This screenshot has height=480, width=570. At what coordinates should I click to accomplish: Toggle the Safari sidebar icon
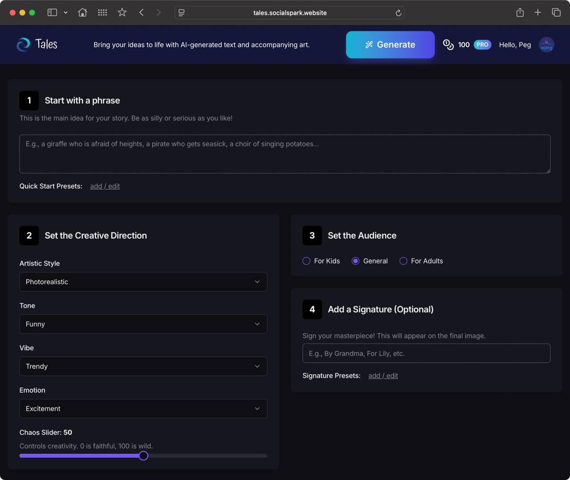[52, 12]
